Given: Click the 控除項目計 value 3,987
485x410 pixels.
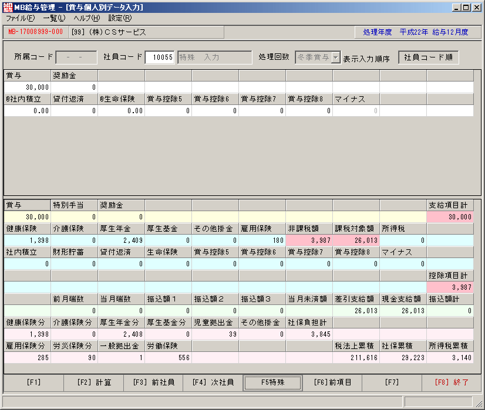Looking at the screenshot, I should click(x=450, y=287).
